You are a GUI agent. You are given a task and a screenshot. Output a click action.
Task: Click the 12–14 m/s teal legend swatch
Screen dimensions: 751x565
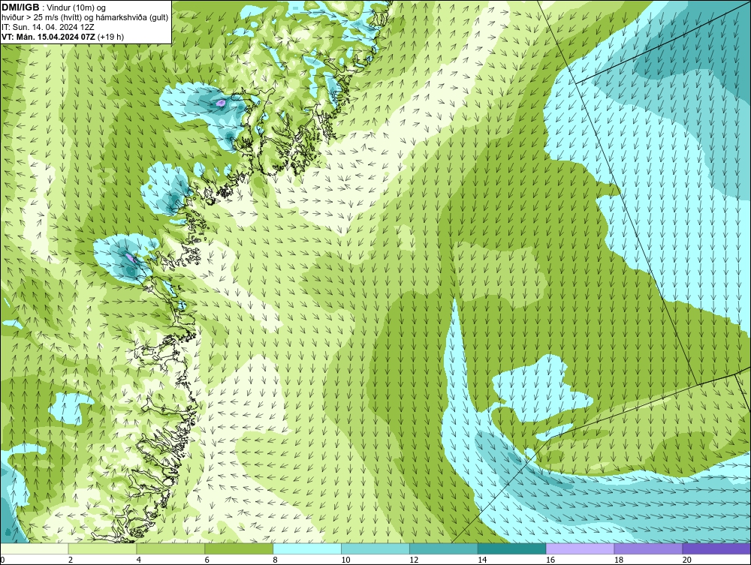(444, 548)
